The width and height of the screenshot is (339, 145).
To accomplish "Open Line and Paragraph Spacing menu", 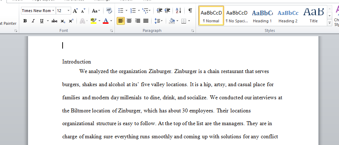I will coord(159,21).
